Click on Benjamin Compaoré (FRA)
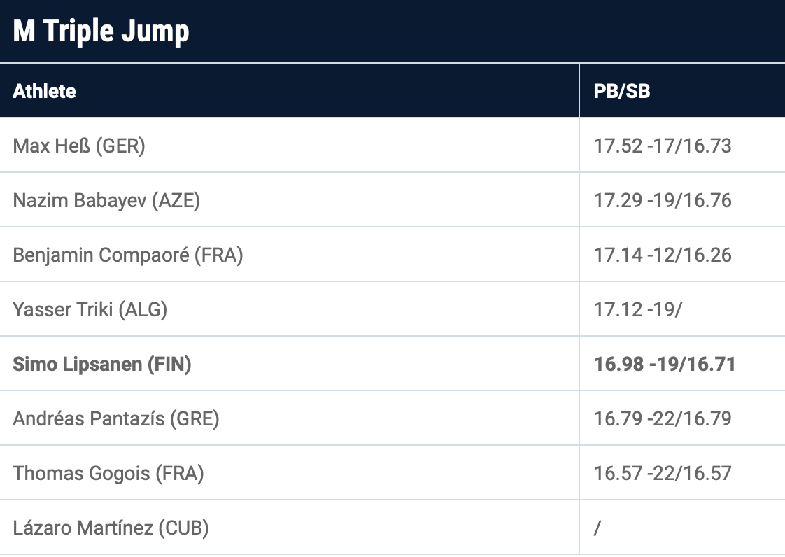The image size is (785, 557). [127, 255]
